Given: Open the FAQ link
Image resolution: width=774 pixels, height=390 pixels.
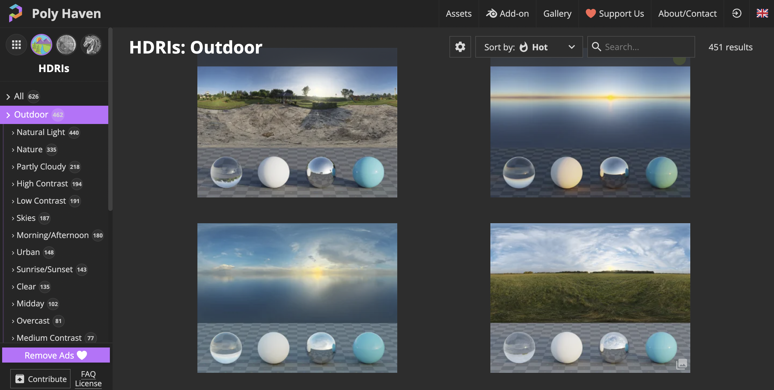Looking at the screenshot, I should click(x=88, y=374).
